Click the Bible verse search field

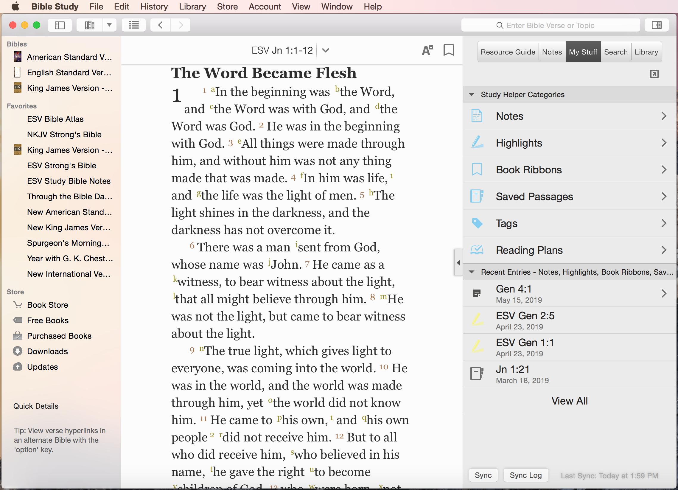click(550, 25)
